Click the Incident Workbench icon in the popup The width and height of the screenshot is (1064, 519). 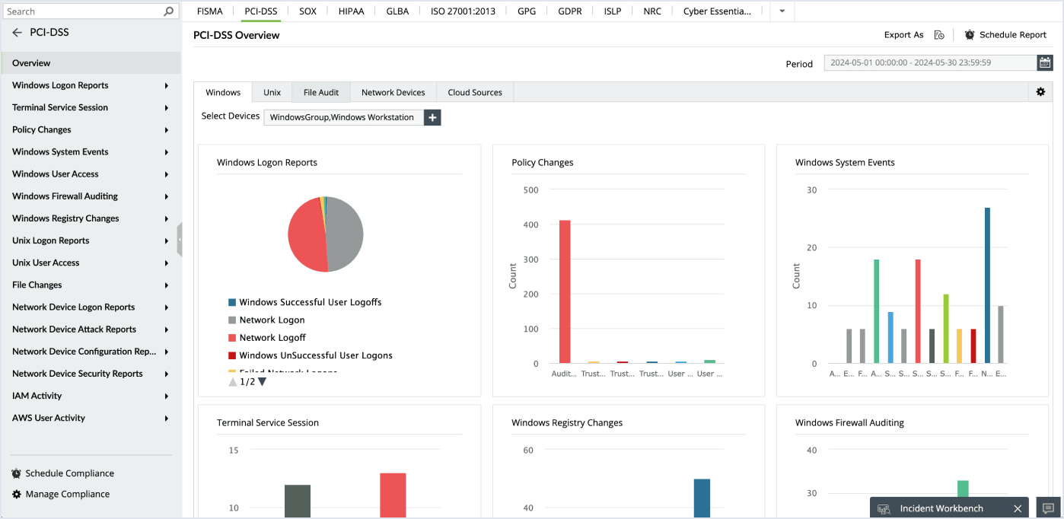(884, 508)
